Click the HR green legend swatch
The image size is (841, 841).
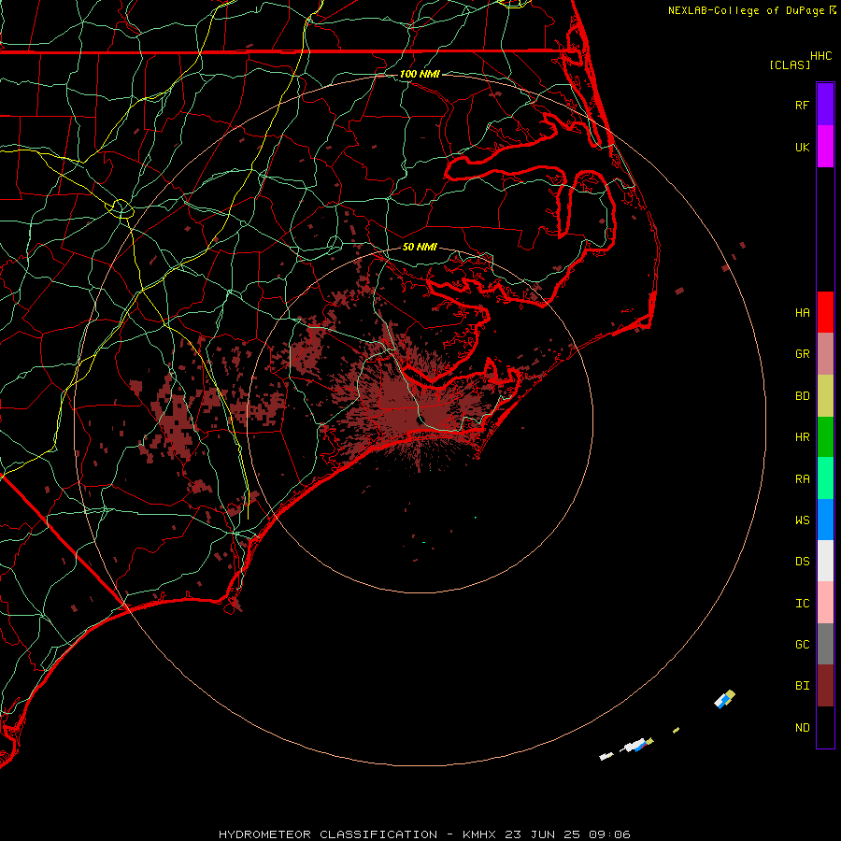[x=825, y=437]
